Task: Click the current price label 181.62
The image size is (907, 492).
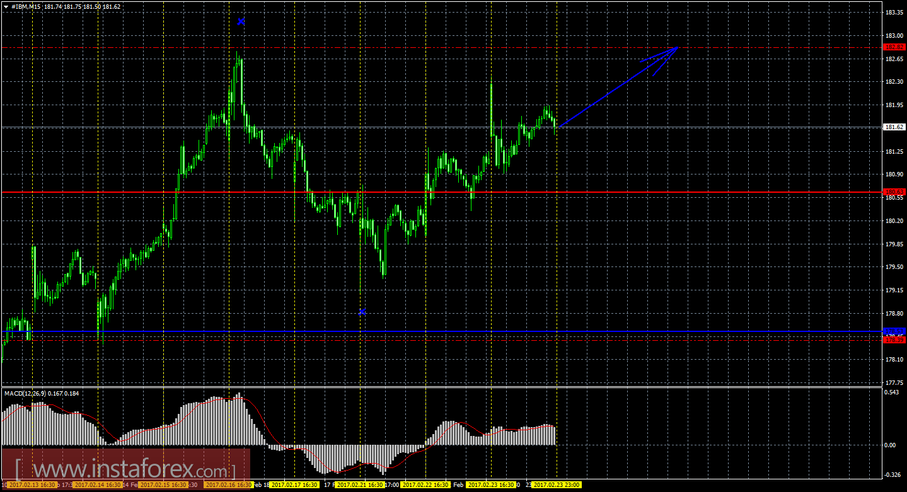Action: pos(895,127)
